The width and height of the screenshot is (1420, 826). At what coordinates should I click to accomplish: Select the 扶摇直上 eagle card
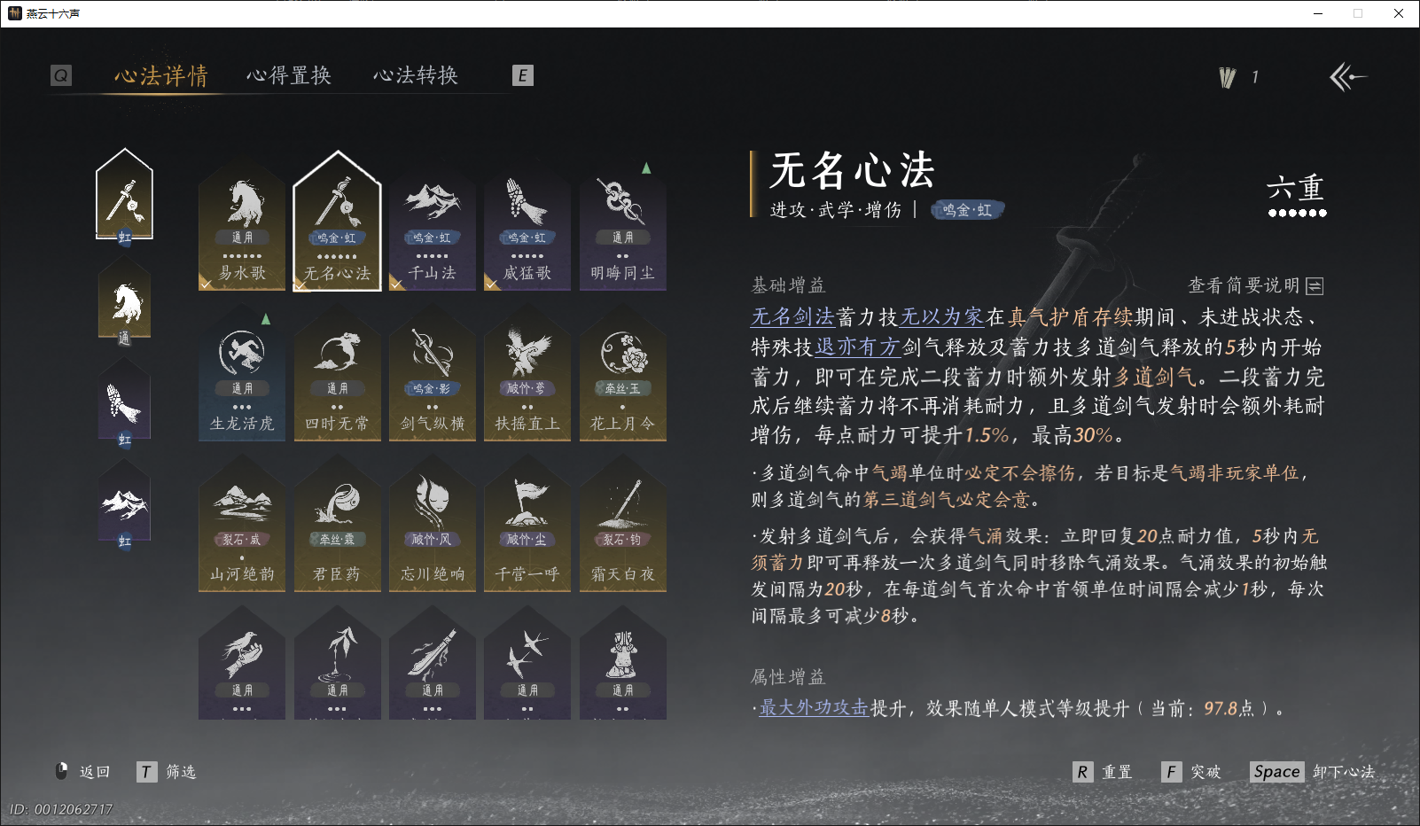[x=527, y=372]
